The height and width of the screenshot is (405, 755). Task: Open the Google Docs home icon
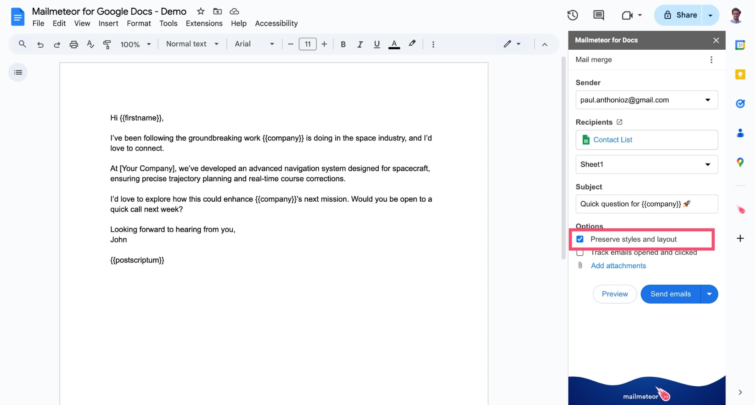click(18, 16)
